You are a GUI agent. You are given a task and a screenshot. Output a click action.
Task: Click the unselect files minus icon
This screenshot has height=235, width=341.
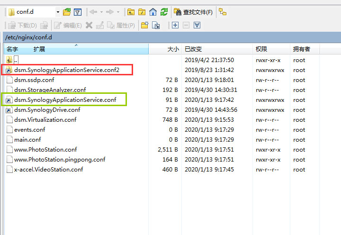coord(186,25)
